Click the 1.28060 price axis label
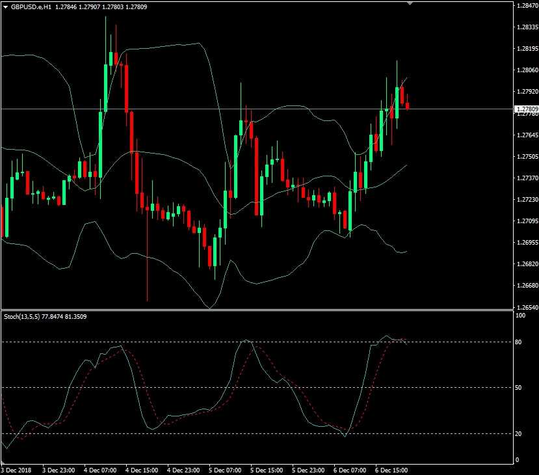This screenshot has height=475, width=539. 526,70
